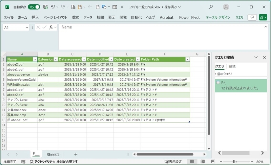The width and height of the screenshot is (271, 165).
Task: Open the Shapes dropdown arrow
Action: point(109,7)
